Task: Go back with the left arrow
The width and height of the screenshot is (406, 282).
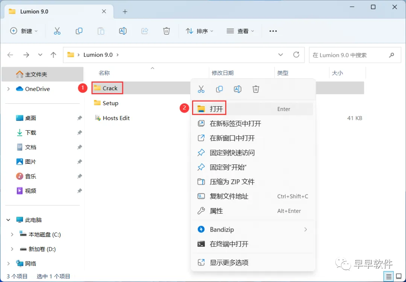Action: coord(10,55)
